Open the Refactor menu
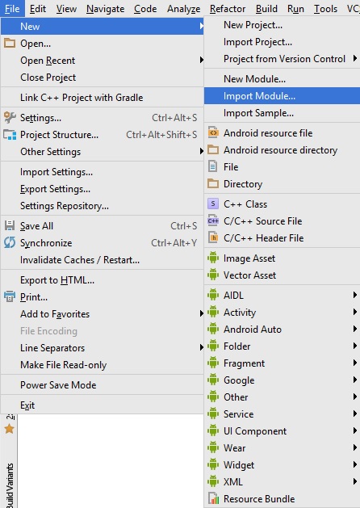 [228, 9]
